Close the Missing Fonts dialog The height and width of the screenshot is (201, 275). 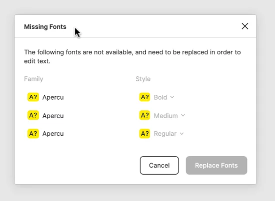click(245, 26)
